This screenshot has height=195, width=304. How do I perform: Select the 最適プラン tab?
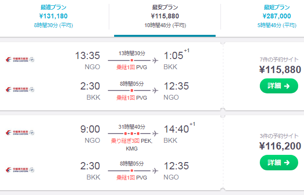(x=53, y=16)
